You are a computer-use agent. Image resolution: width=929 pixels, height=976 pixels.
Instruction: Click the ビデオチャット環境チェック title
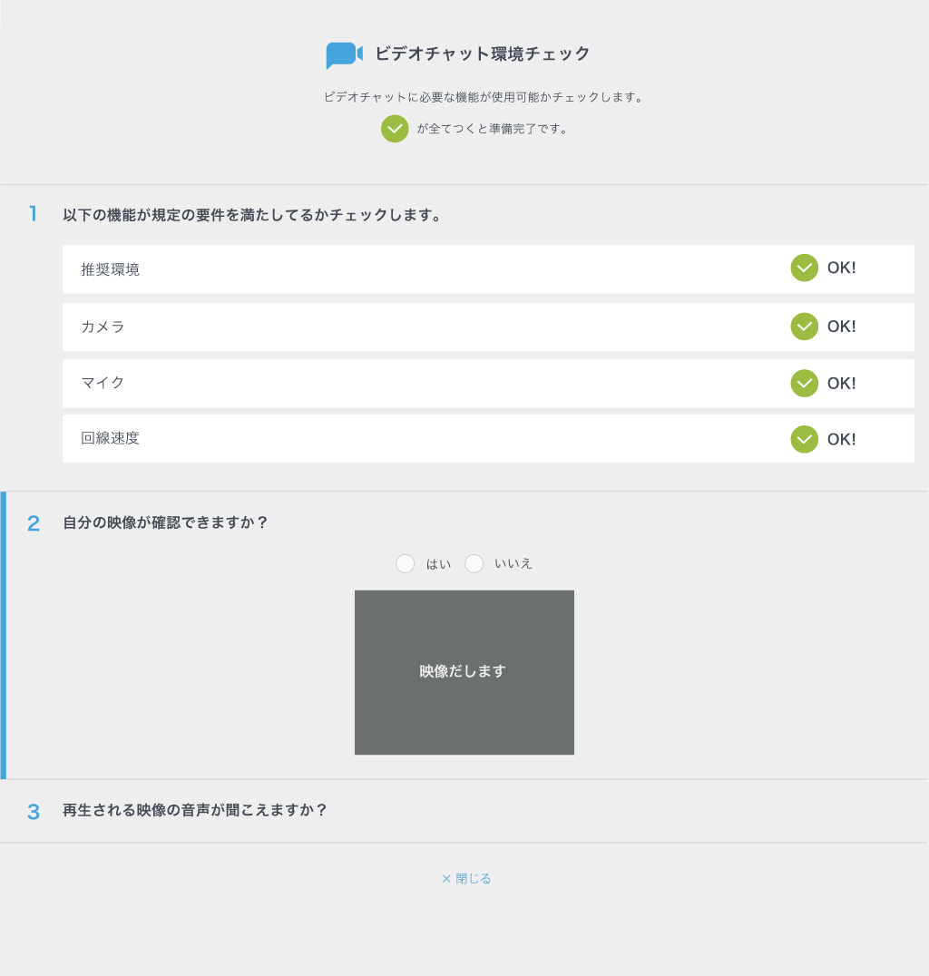(482, 54)
